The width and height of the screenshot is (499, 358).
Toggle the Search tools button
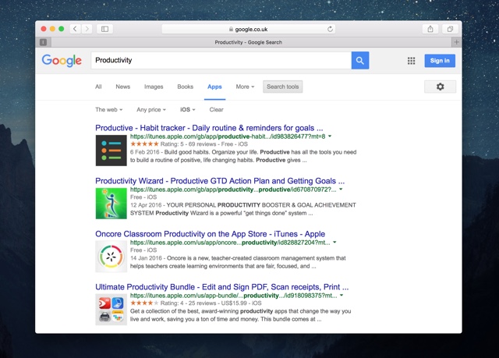pyautogui.click(x=282, y=87)
